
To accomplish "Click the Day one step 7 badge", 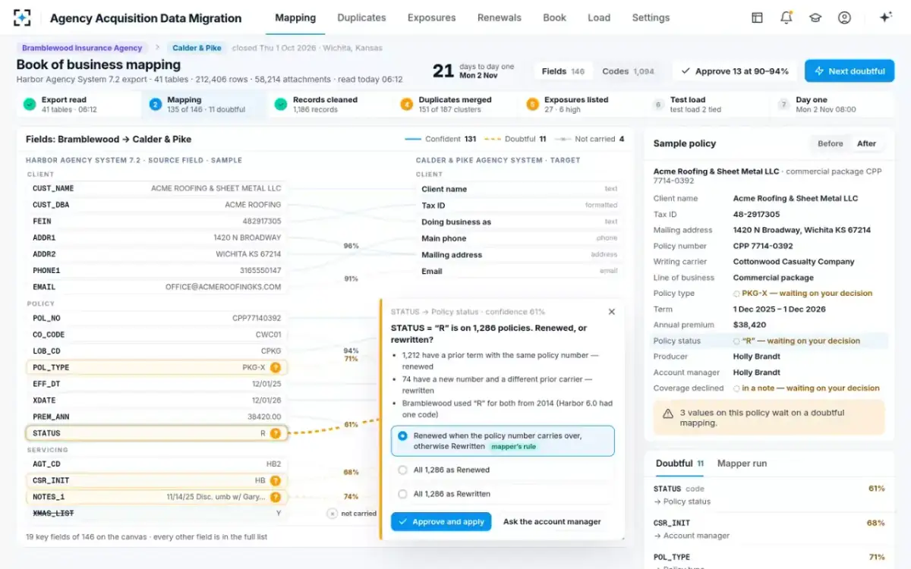I will coord(783,105).
